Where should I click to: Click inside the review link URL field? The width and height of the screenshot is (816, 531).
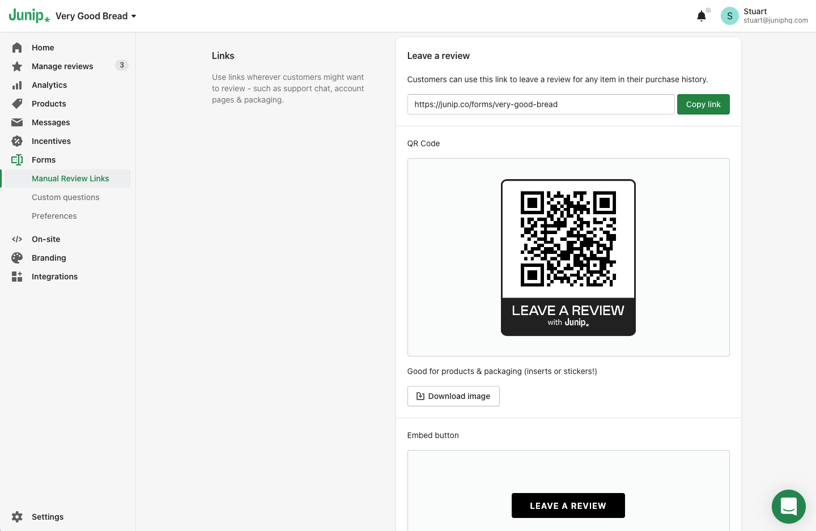(541, 104)
